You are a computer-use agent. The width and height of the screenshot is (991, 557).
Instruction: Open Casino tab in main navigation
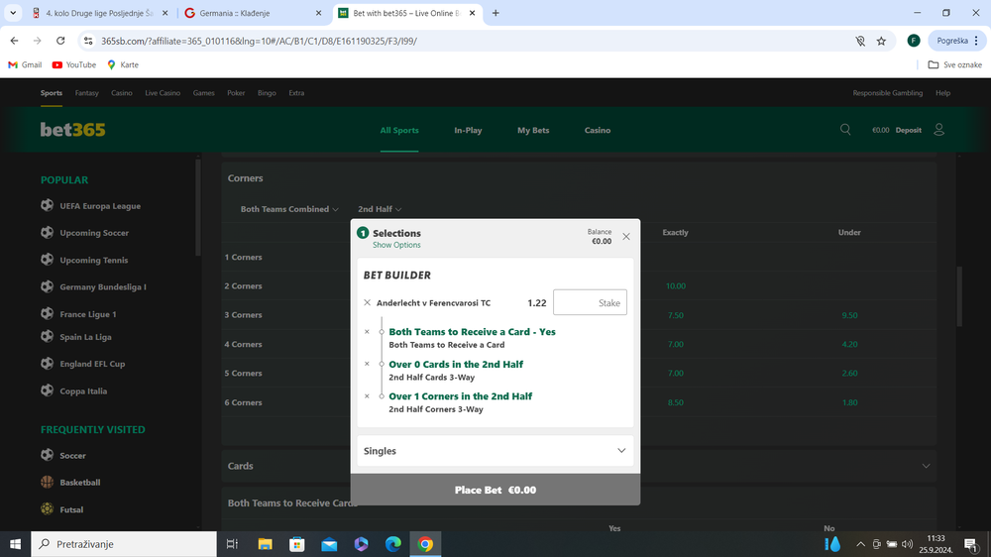click(598, 130)
